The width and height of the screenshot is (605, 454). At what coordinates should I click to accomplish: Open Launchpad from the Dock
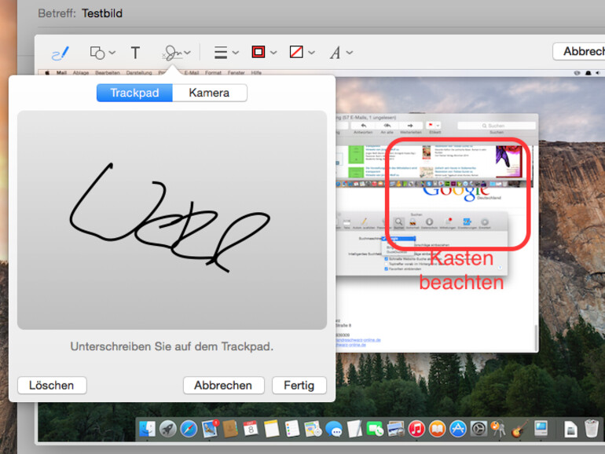pyautogui.click(x=168, y=429)
